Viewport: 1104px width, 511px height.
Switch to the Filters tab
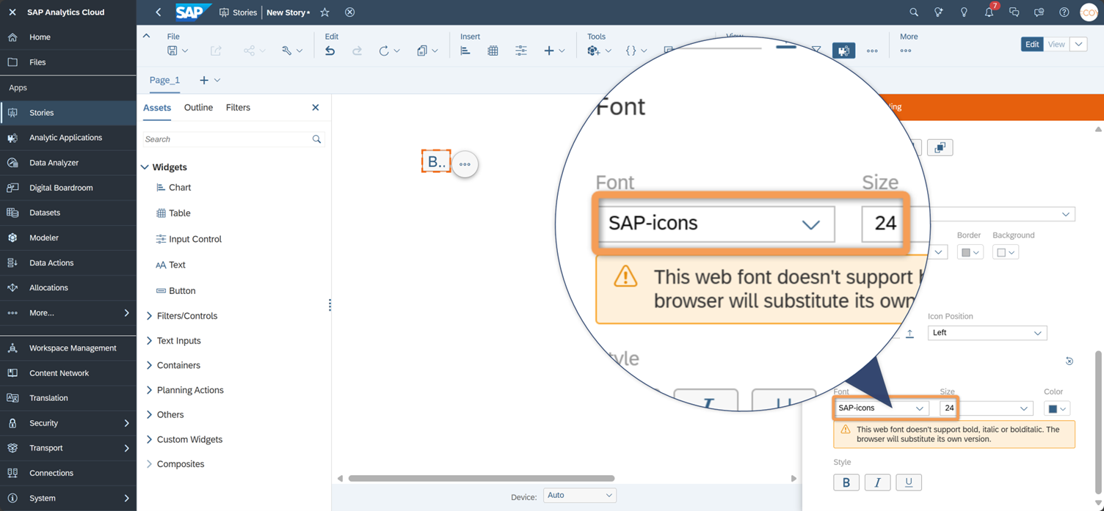(238, 108)
